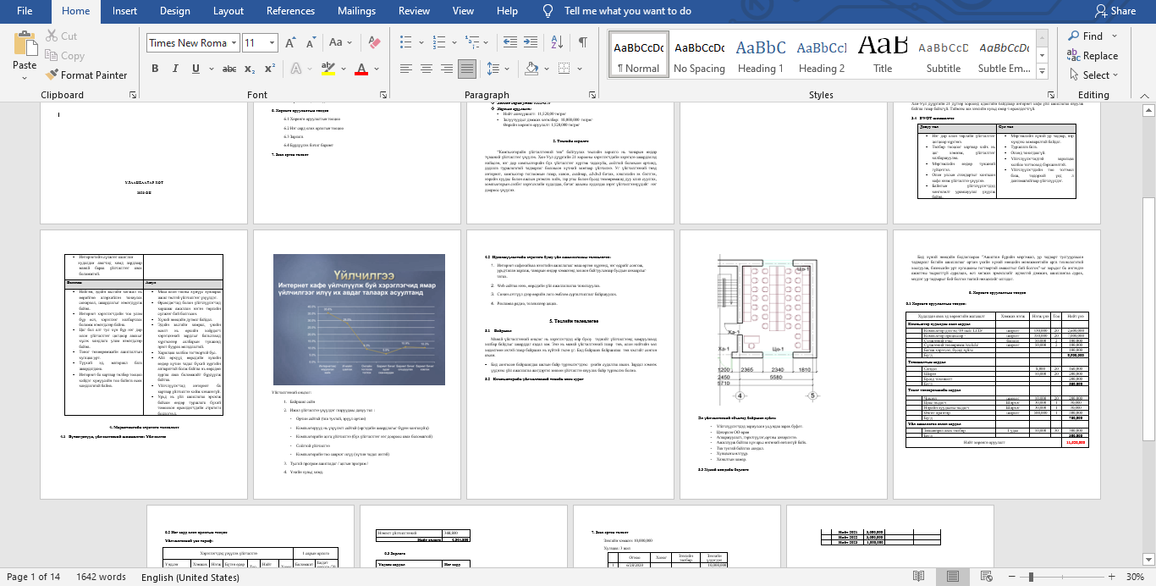The height and width of the screenshot is (586, 1156).
Task: Click English (United States) language indicator
Action: [x=190, y=578]
